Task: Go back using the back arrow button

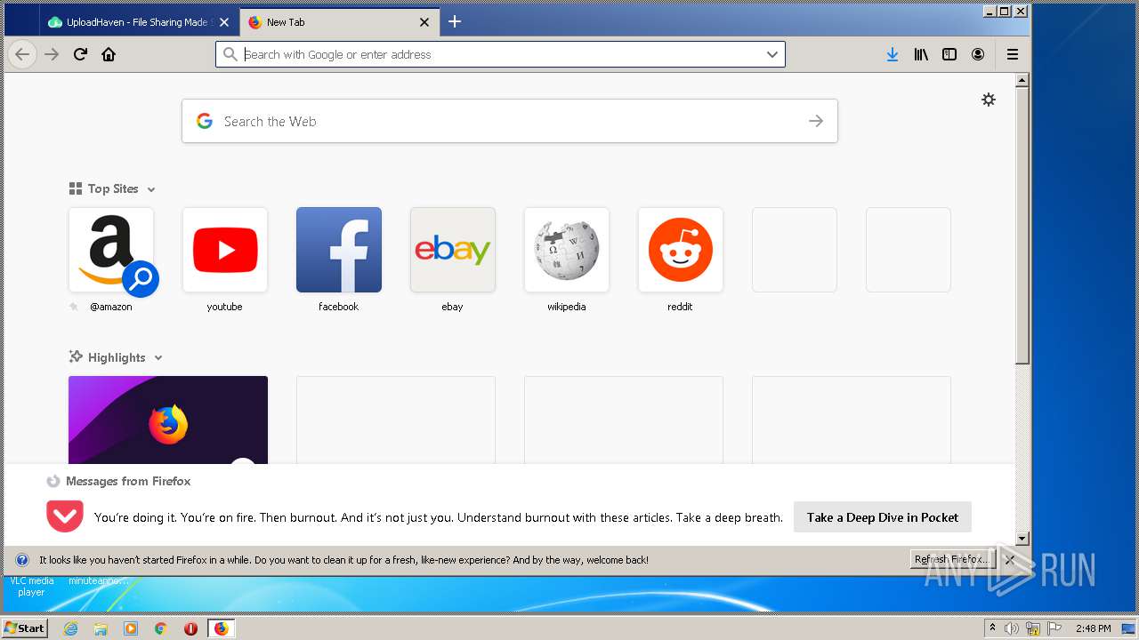Action: tap(22, 54)
